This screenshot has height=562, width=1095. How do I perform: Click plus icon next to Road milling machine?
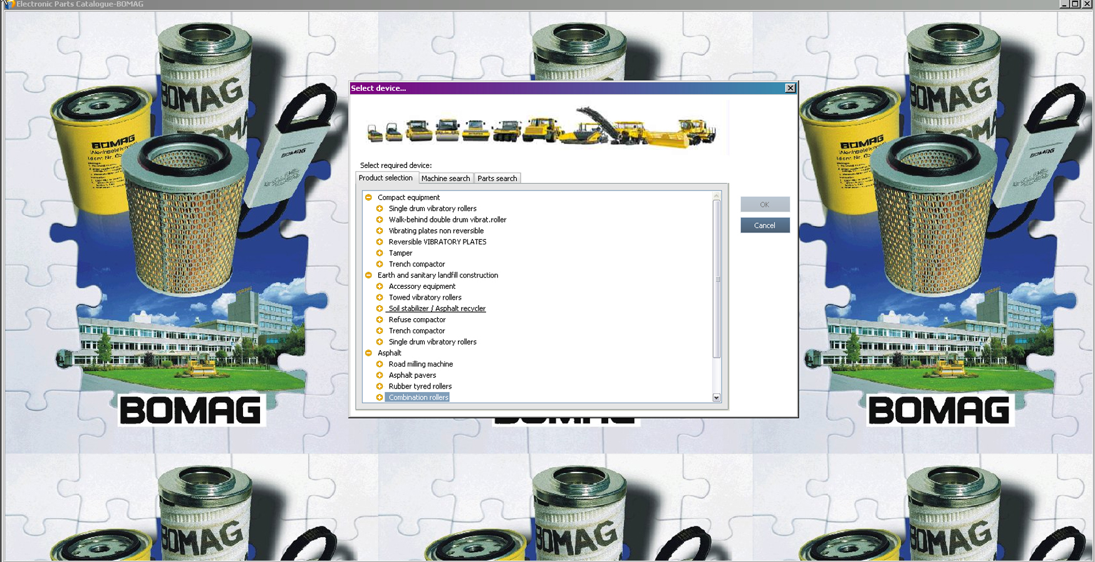click(x=380, y=364)
